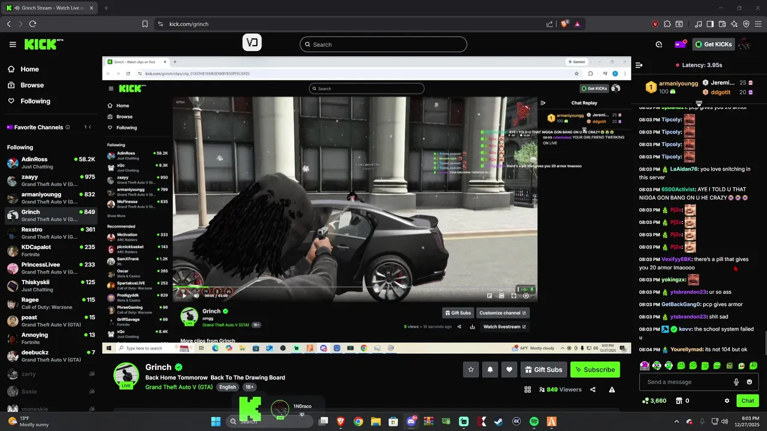Open the purple icon with red dot
This screenshot has width=767, height=431.
[680, 44]
